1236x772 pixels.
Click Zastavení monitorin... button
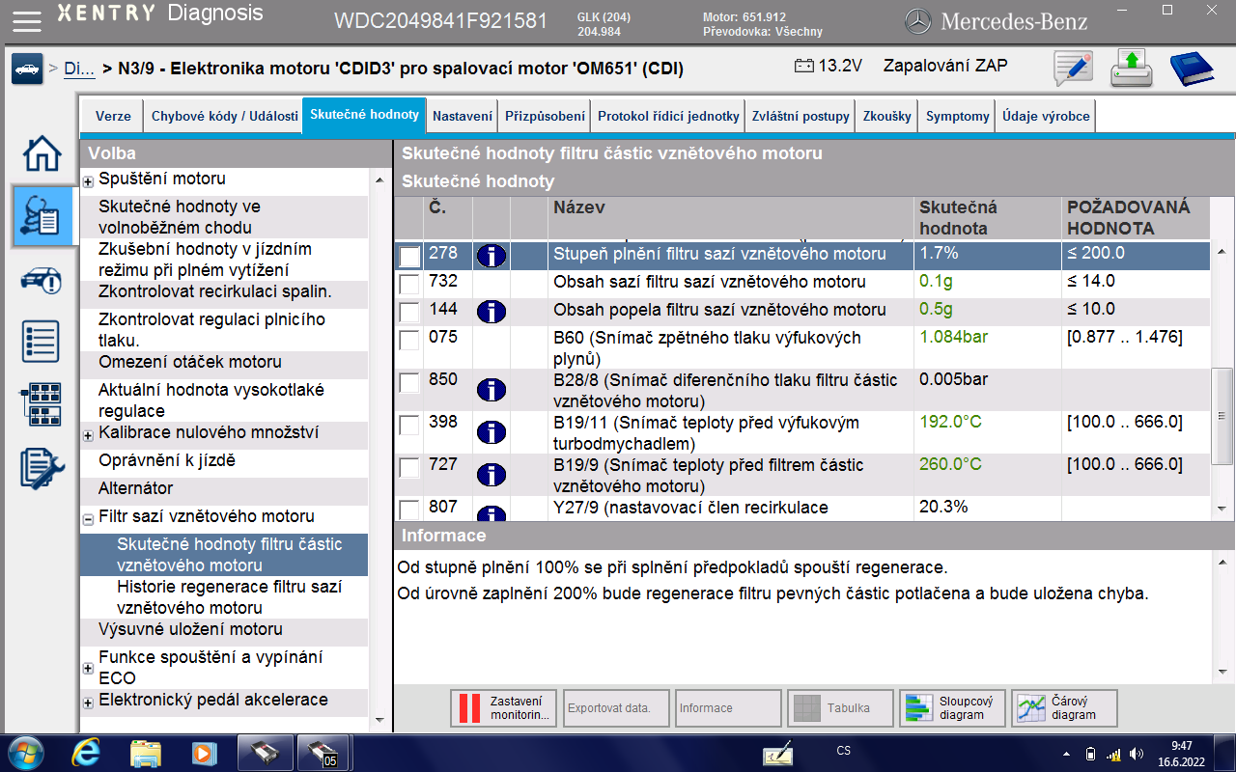click(x=504, y=707)
